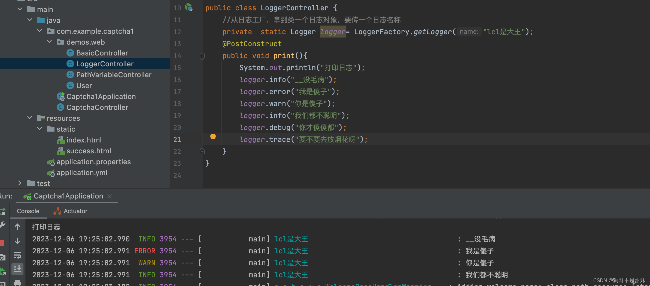This screenshot has height=286, width=650.
Task: Switch to the Actuator tab
Action: (x=70, y=211)
